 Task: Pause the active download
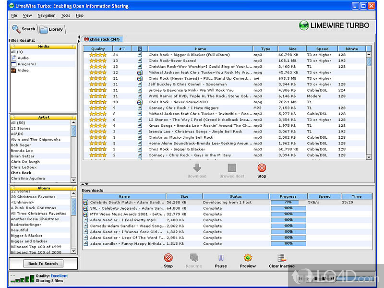click(221, 258)
